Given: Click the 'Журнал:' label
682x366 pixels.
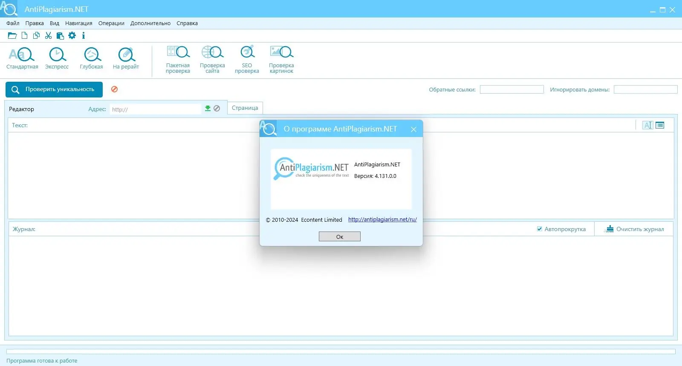Looking at the screenshot, I should (x=24, y=229).
